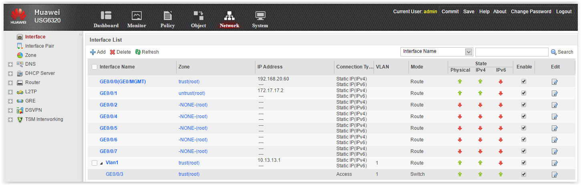This screenshot has width=581, height=185.
Task: Open the Object section icon
Action: tap(198, 16)
